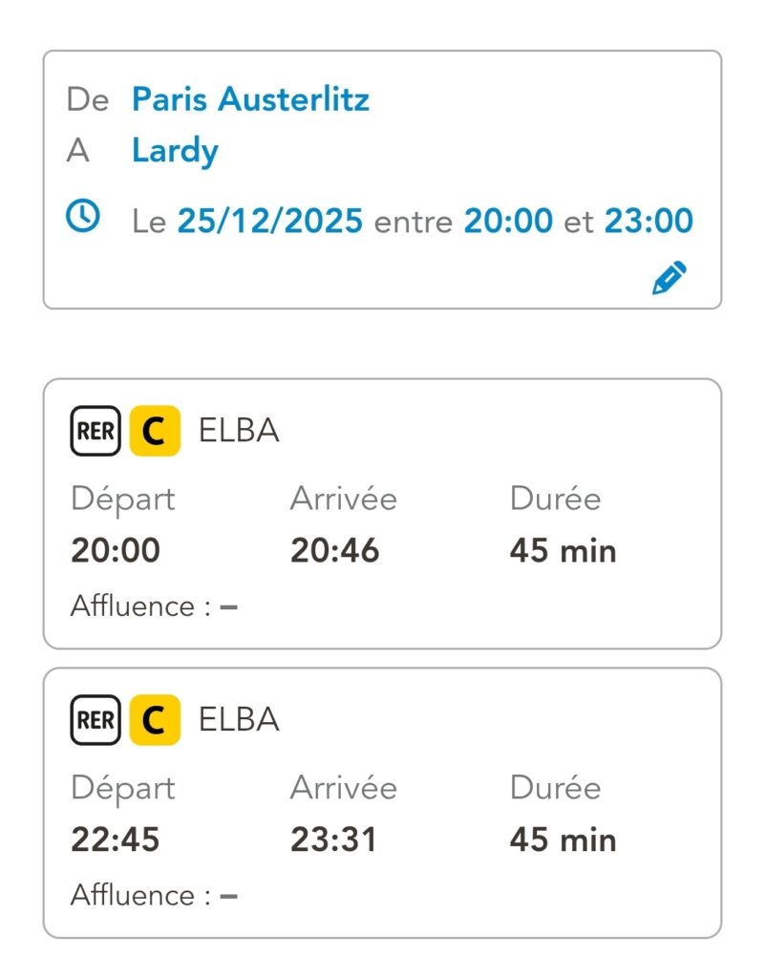Screen dimensions: 765x978
Task: Click the Affluence indicator on second train
Action: coord(154,895)
